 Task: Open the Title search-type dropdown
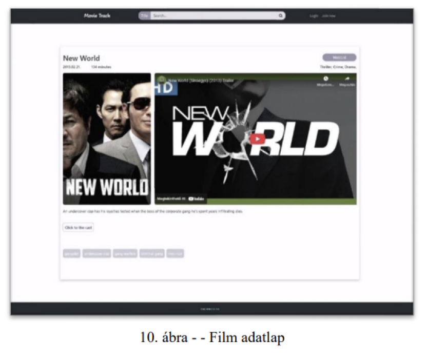(145, 15)
